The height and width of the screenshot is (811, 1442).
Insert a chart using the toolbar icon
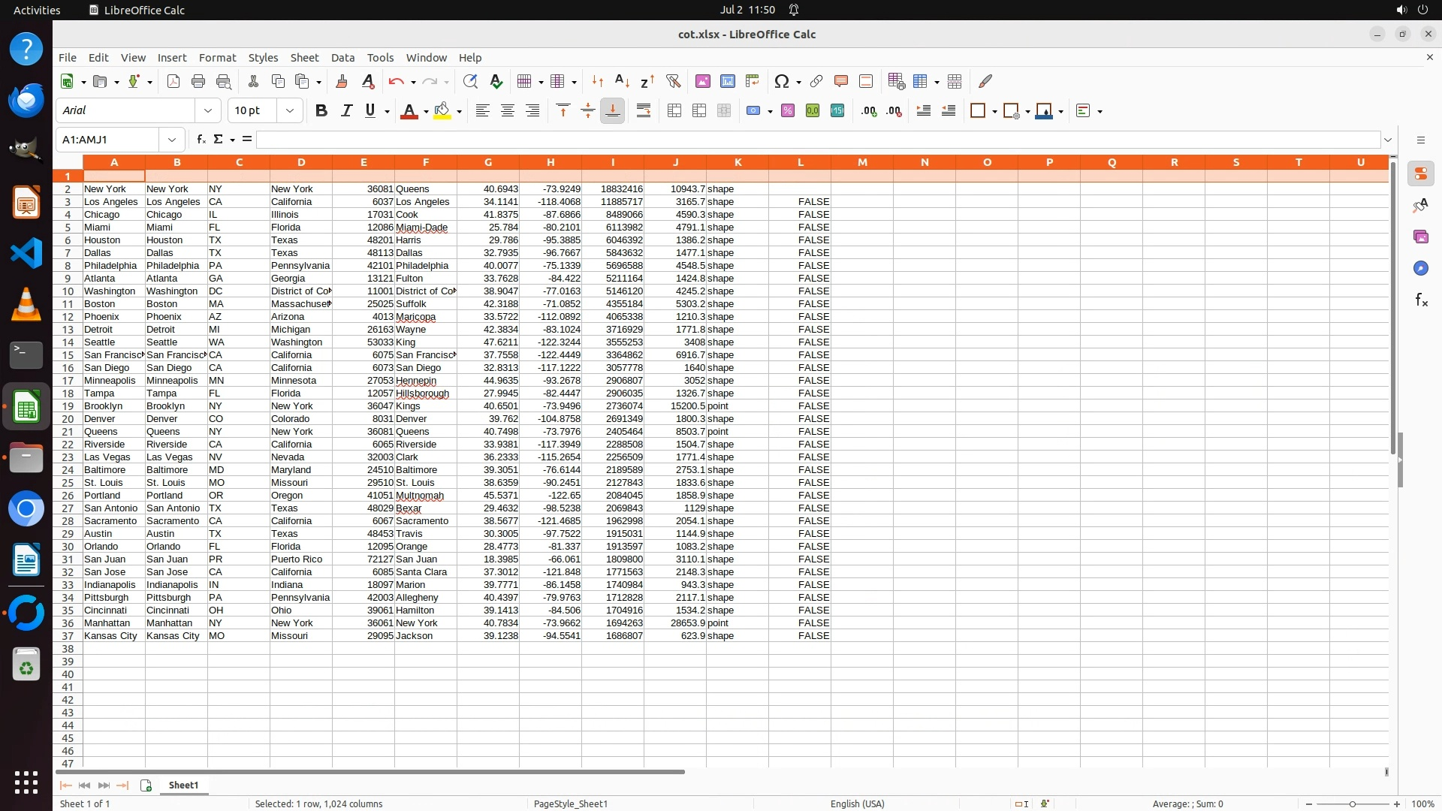tap(727, 81)
